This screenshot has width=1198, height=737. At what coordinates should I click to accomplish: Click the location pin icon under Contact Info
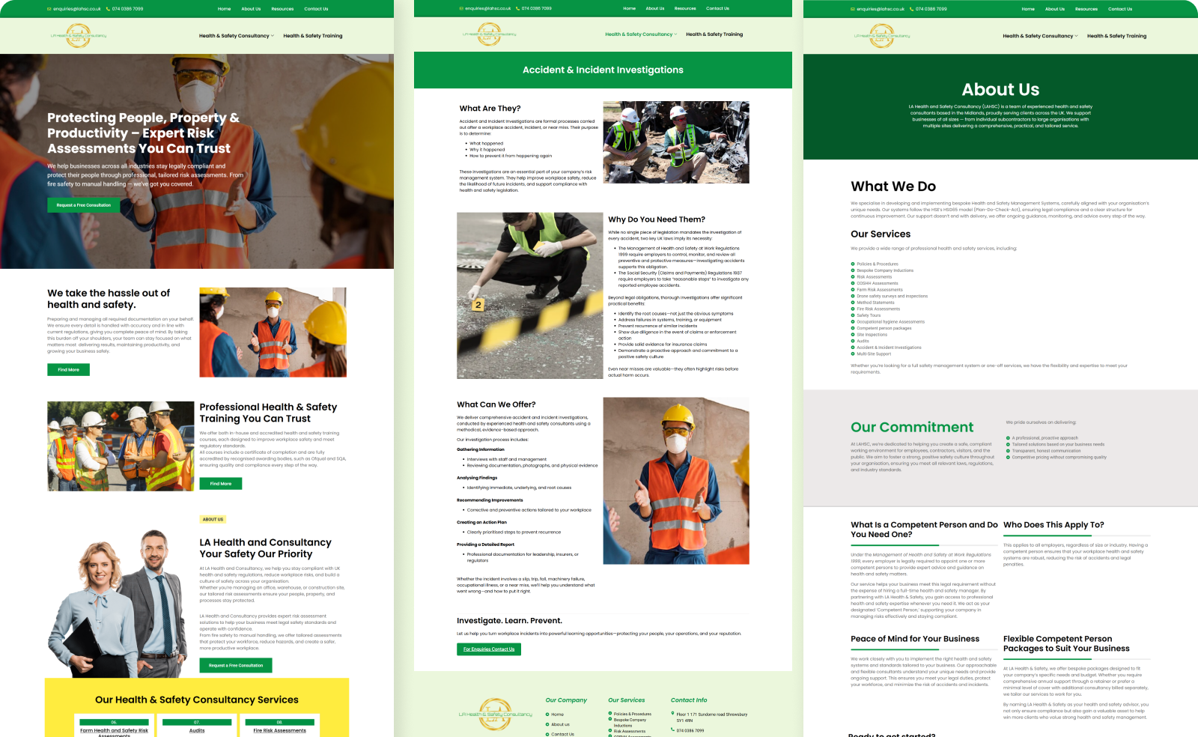click(673, 714)
